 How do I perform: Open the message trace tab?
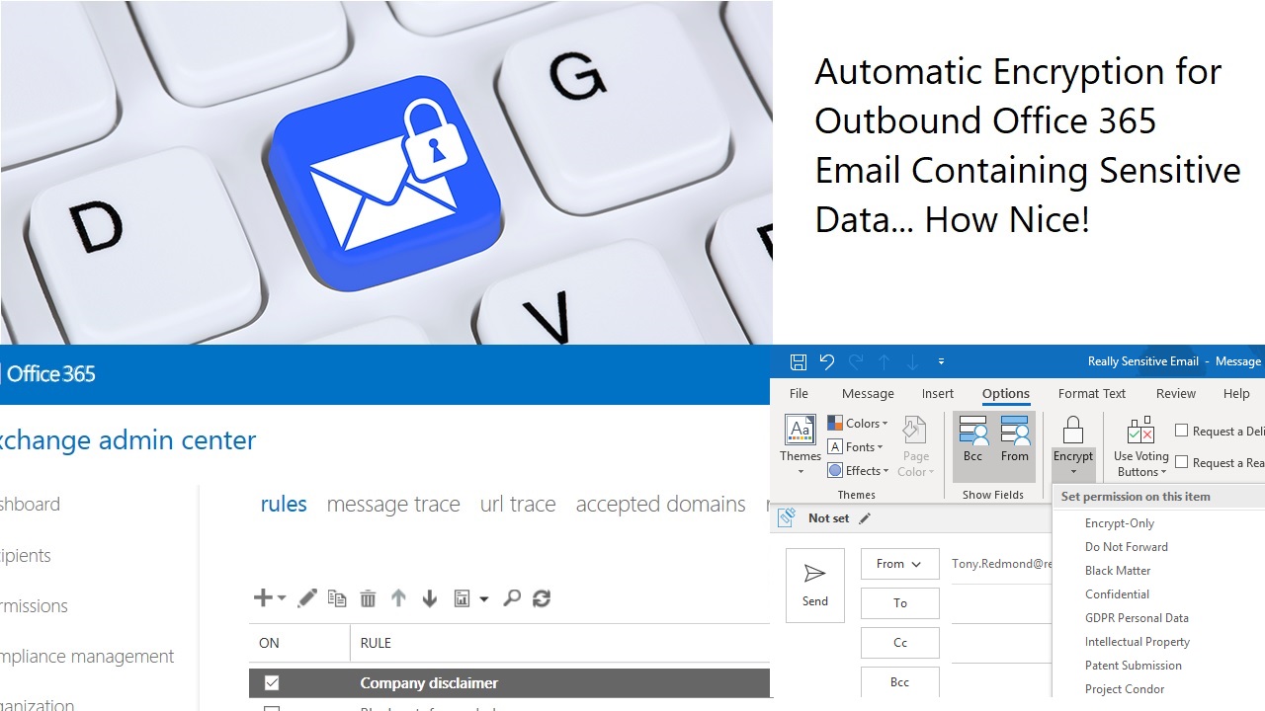(393, 504)
